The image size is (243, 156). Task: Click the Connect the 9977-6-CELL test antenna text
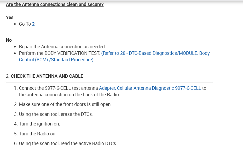[x=59, y=88]
